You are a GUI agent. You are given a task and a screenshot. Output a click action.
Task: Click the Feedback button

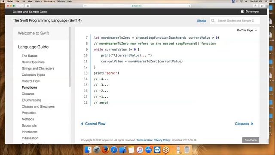click(251, 140)
